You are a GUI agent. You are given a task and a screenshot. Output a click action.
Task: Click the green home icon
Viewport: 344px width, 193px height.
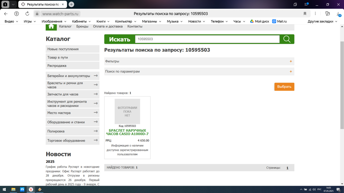click(x=51, y=27)
